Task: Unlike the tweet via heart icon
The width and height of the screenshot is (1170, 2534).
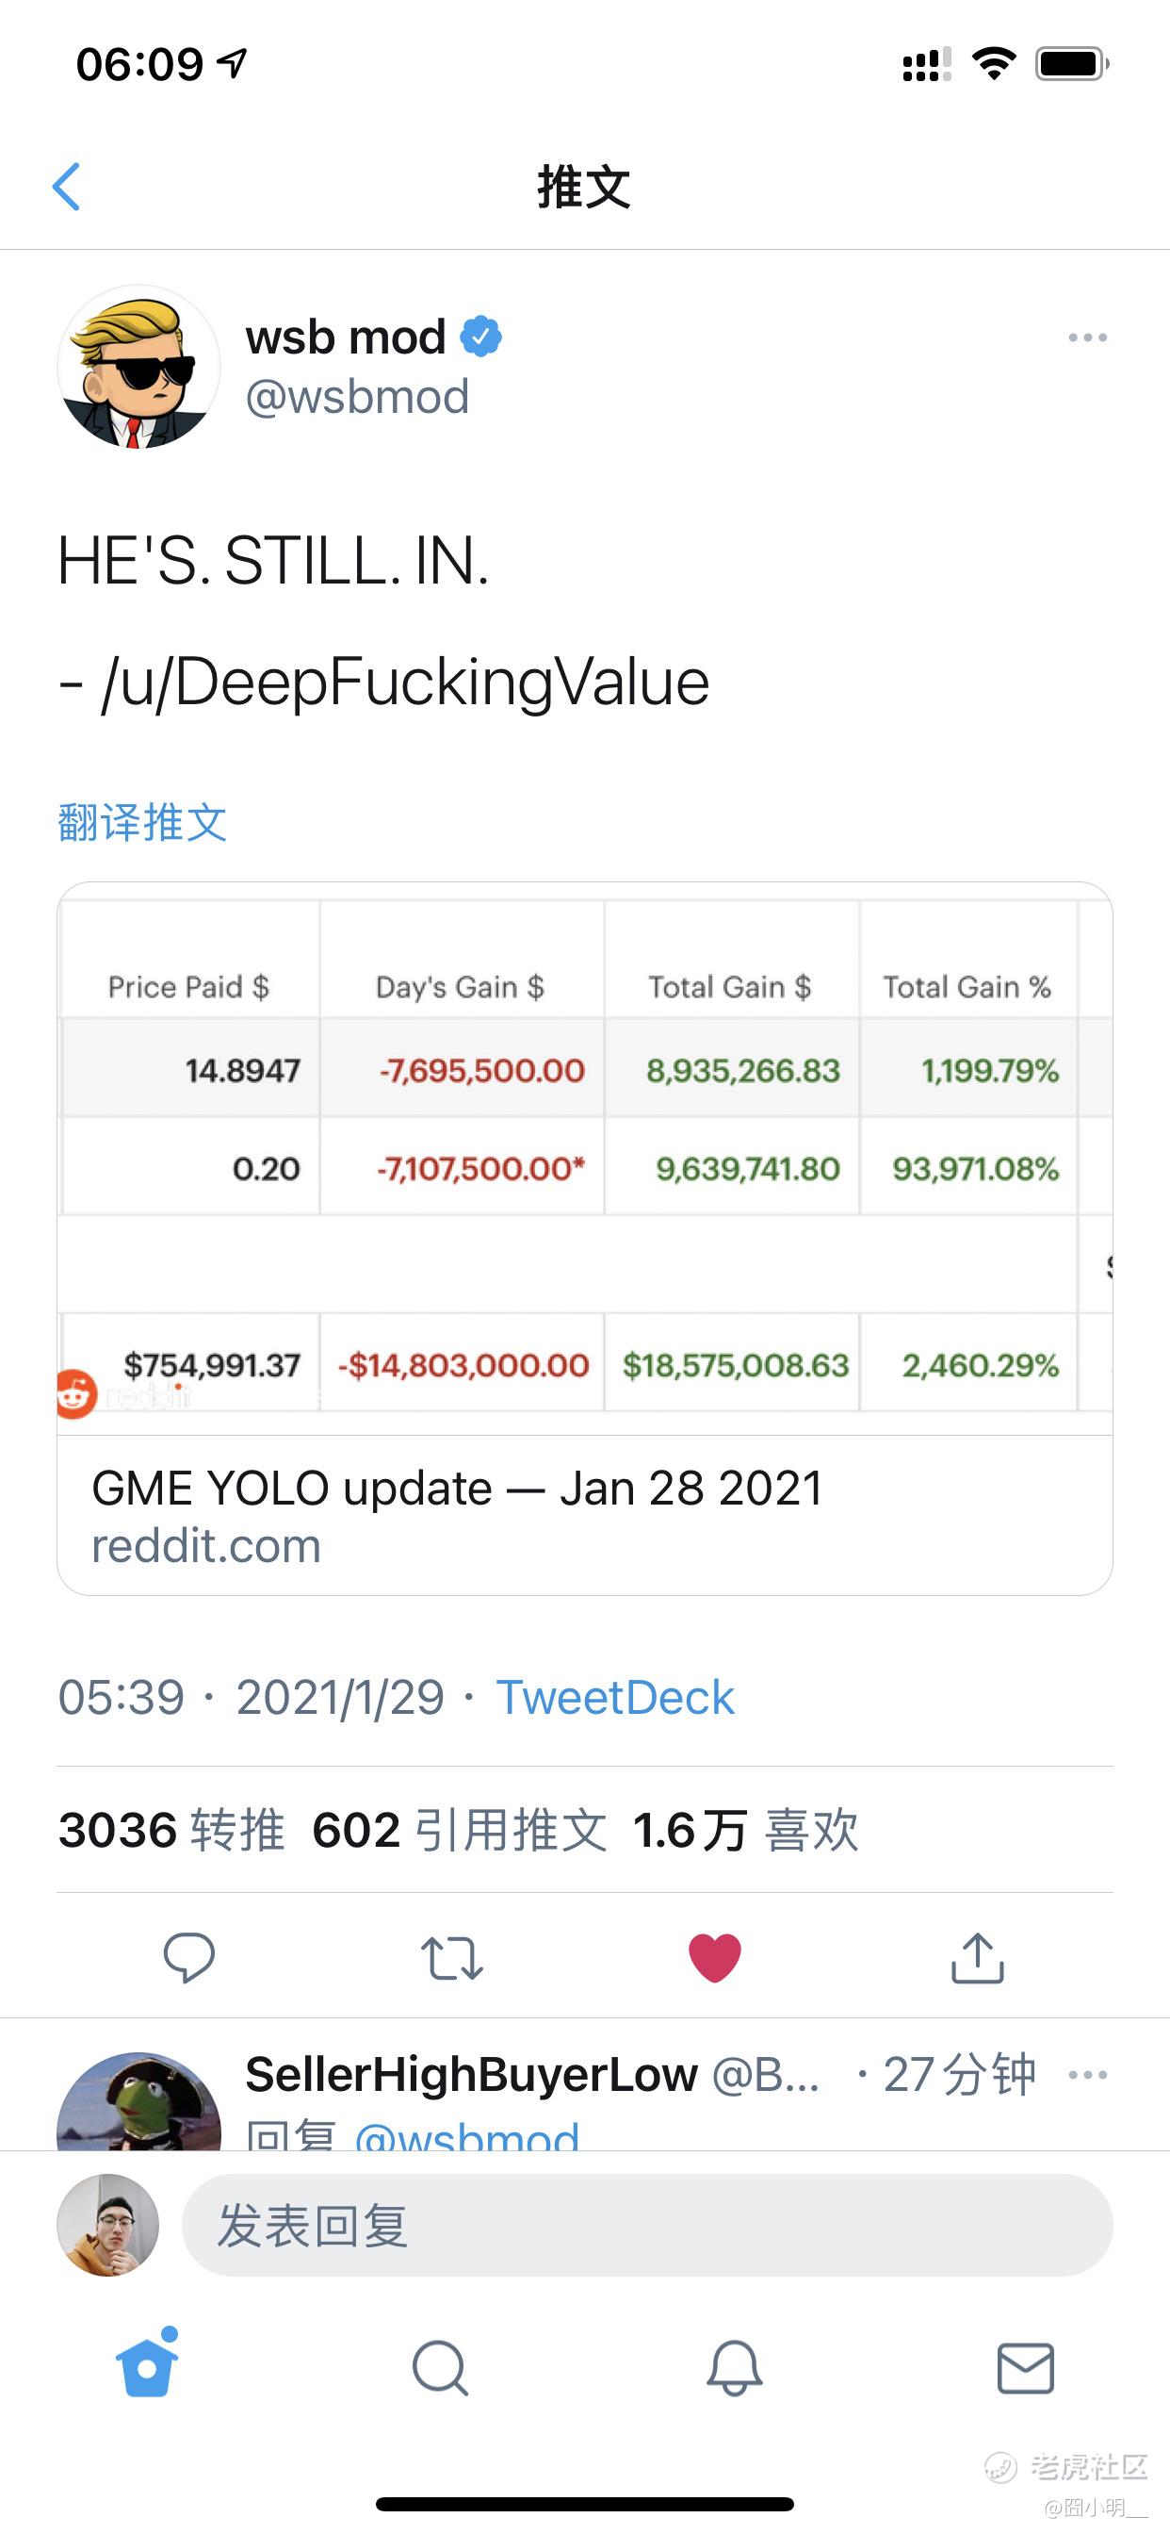Action: point(715,1958)
